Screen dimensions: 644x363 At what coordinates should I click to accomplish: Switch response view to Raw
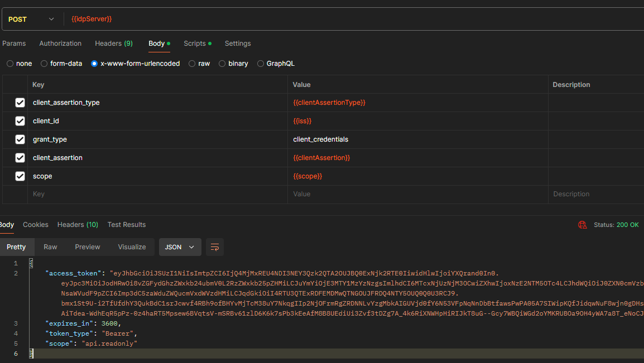click(x=50, y=247)
